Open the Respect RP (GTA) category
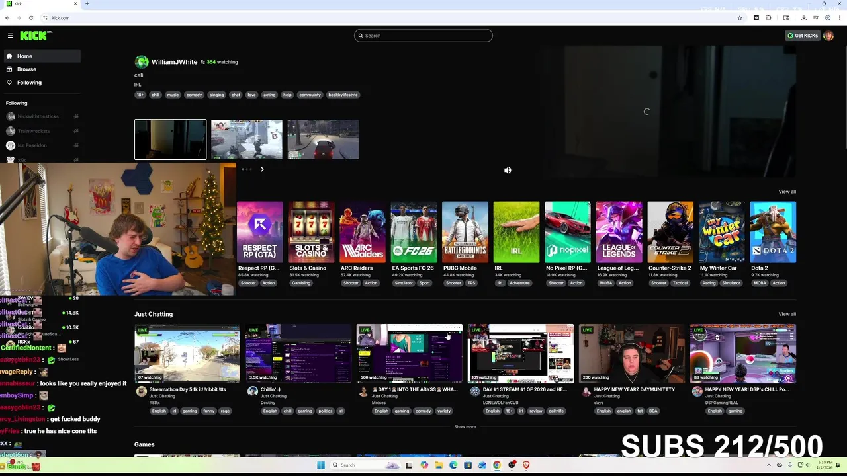The width and height of the screenshot is (847, 476). point(260,232)
